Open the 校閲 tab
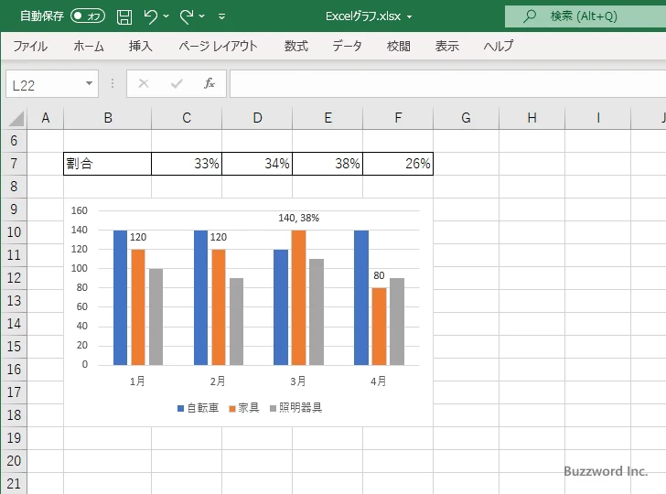 tap(399, 46)
